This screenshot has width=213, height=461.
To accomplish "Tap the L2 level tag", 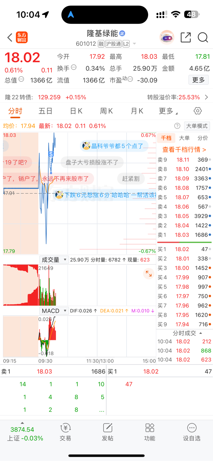I will pyautogui.click(x=126, y=44).
